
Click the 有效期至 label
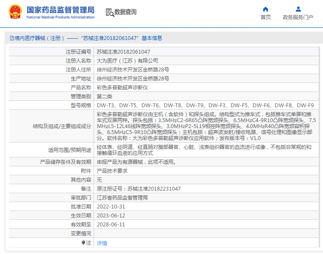81,225
